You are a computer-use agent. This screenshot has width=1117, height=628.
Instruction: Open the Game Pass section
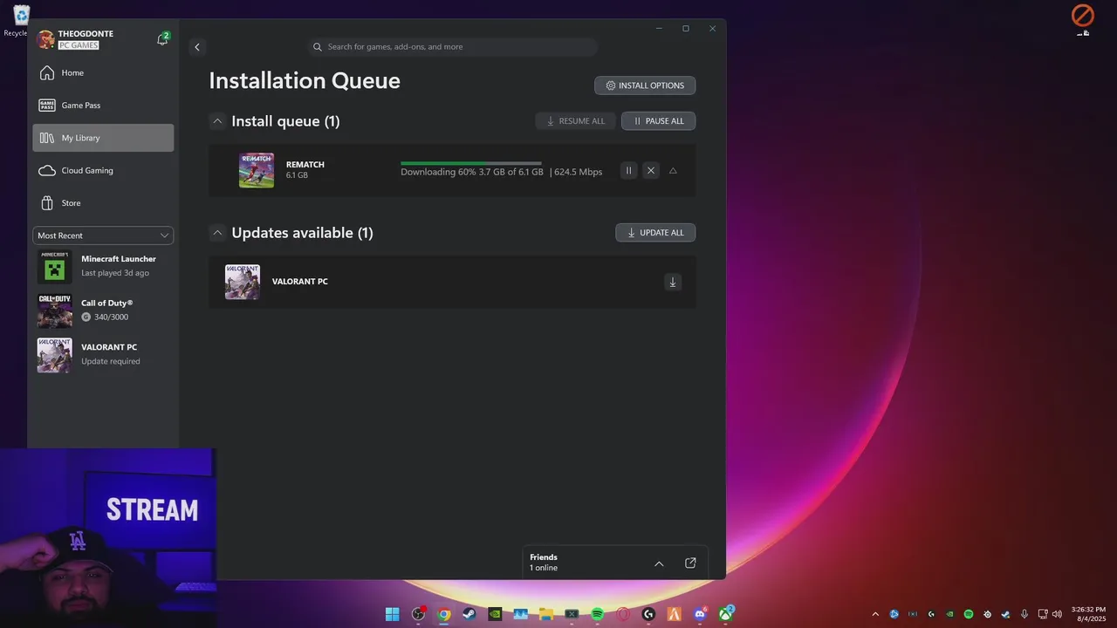tap(103, 106)
